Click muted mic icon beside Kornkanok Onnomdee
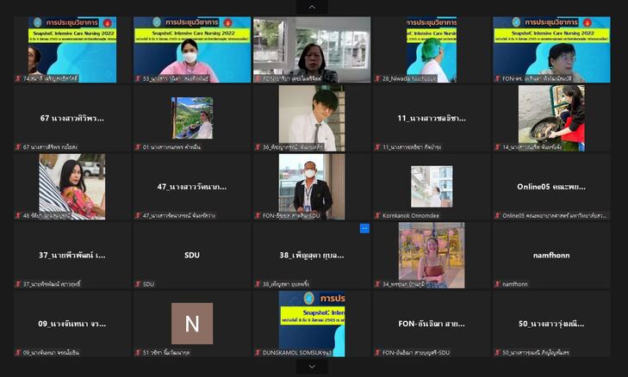 point(377,215)
